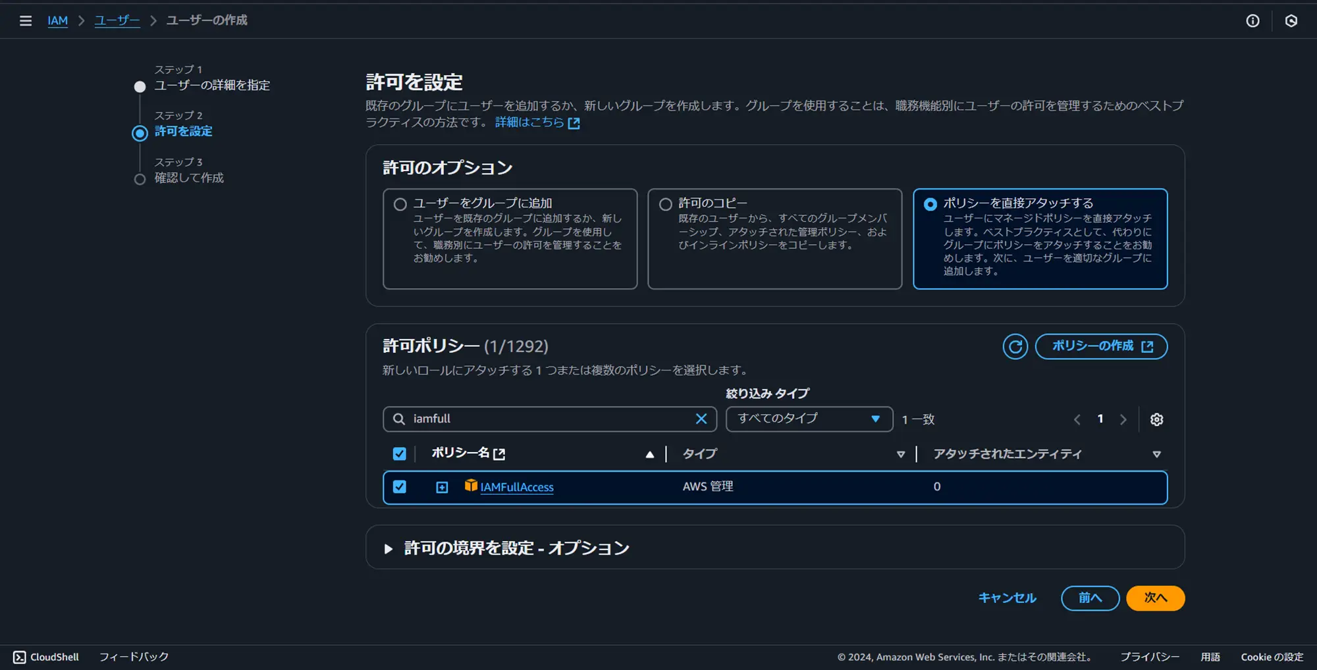Screen dimensions: 1317x670
Task: Click page number 1 in pagination
Action: tap(1100, 419)
